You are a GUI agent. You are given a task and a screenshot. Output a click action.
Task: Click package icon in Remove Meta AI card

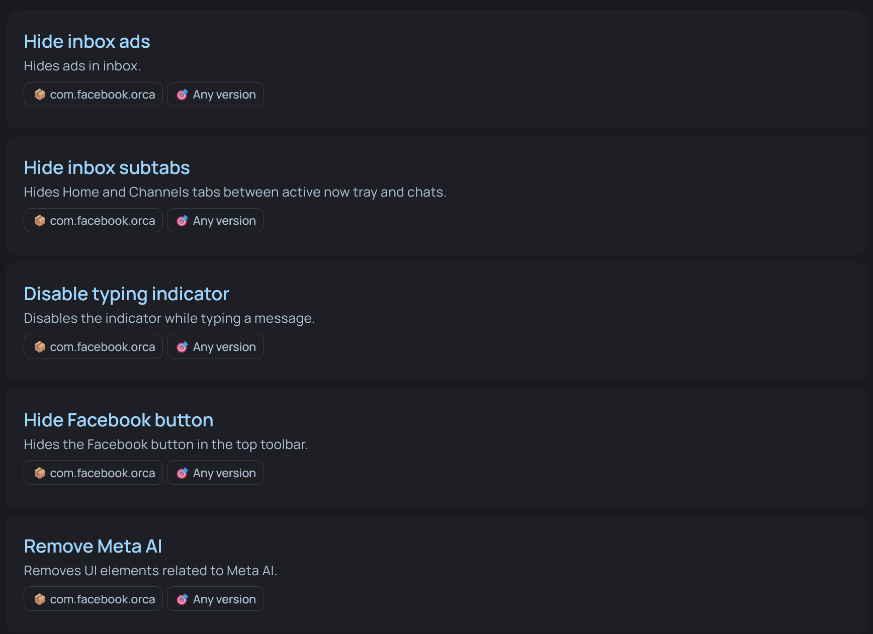(x=40, y=599)
